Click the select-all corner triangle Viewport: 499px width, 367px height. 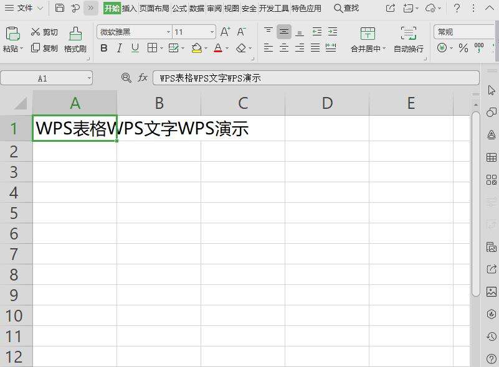point(21,103)
